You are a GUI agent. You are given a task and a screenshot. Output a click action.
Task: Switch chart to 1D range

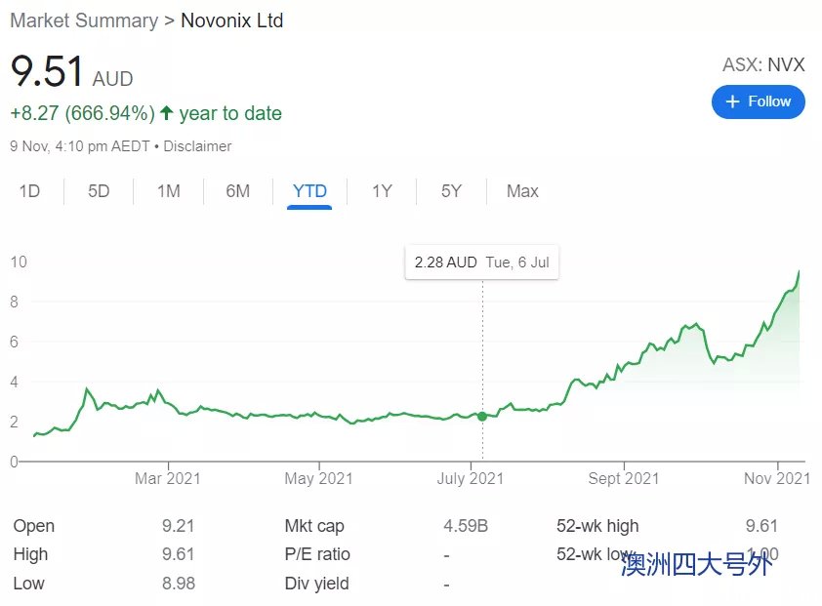point(30,191)
